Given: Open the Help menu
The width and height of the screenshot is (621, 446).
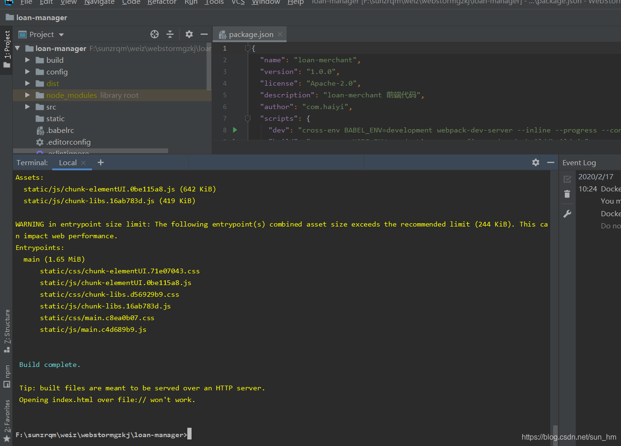Looking at the screenshot, I should (296, 2).
